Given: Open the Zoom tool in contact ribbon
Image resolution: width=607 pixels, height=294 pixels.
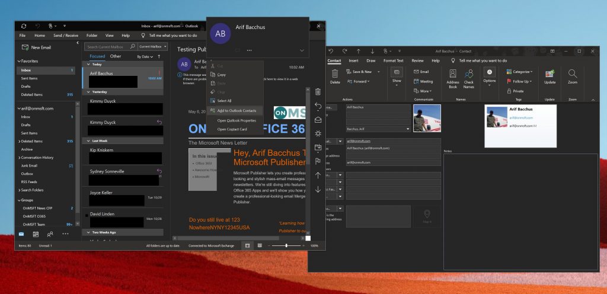Looking at the screenshot, I should click(572, 76).
